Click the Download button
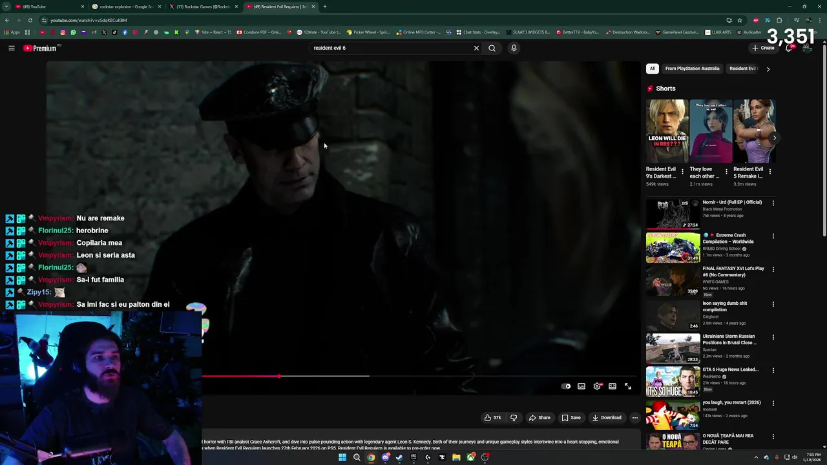The width and height of the screenshot is (827, 465). pyautogui.click(x=607, y=418)
